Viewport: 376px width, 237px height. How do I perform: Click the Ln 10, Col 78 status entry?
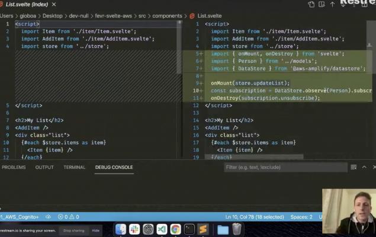[x=255, y=217]
